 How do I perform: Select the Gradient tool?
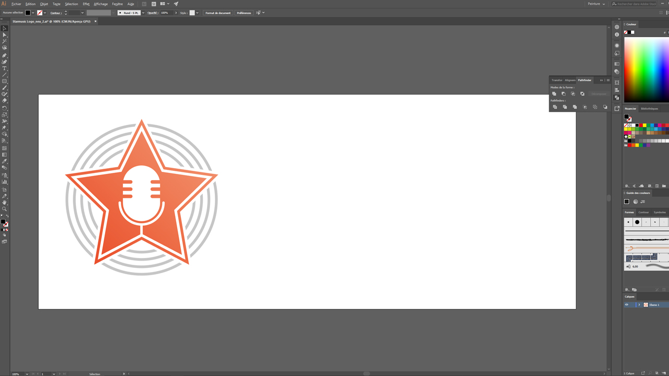click(4, 155)
